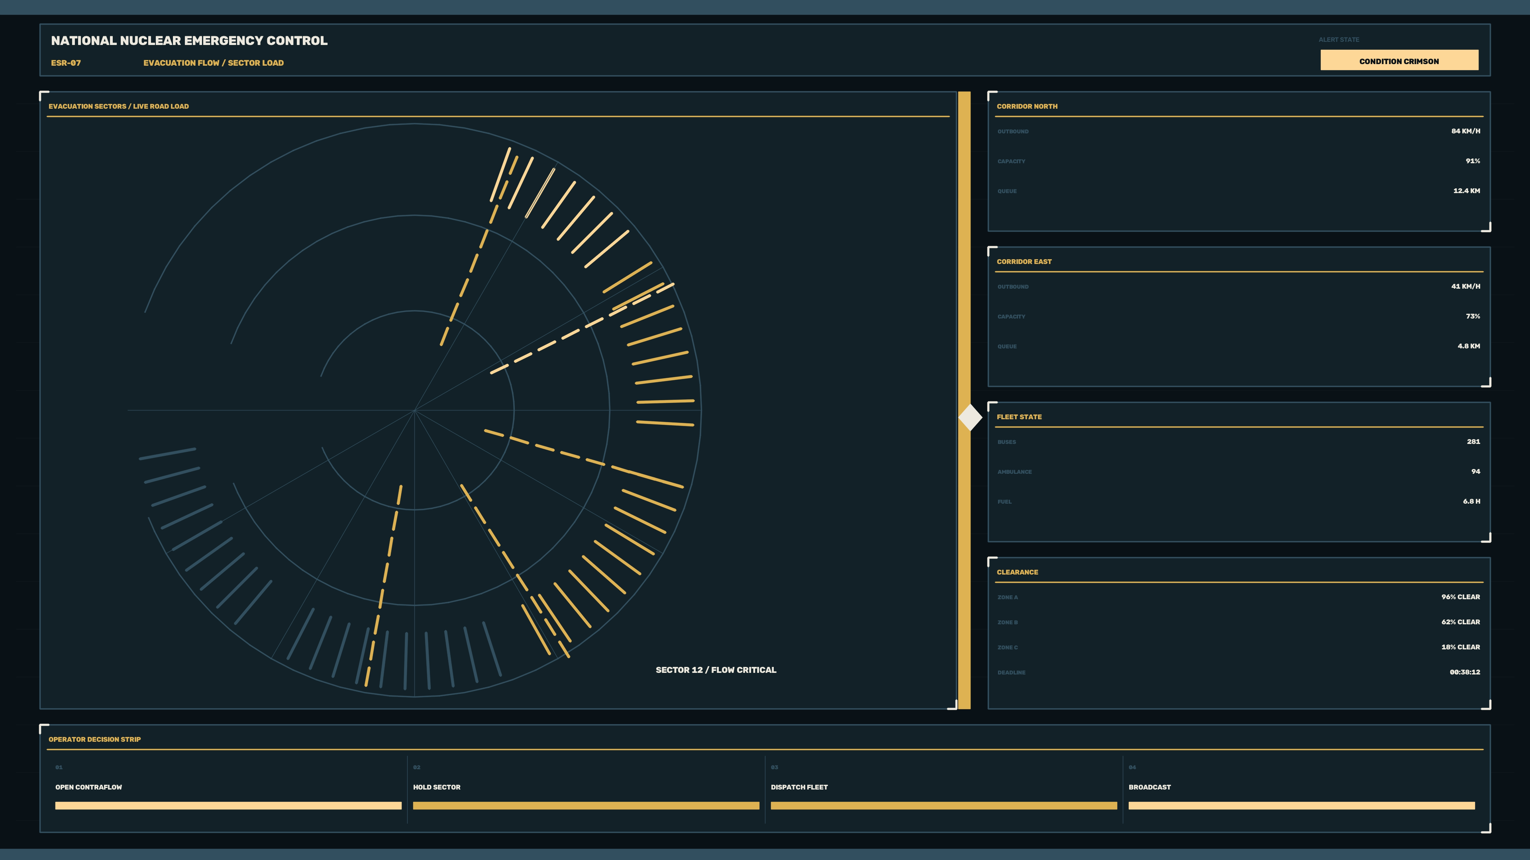The width and height of the screenshot is (1530, 860).
Task: Click the CONDITION CRIMSON alert state button
Action: (1399, 60)
